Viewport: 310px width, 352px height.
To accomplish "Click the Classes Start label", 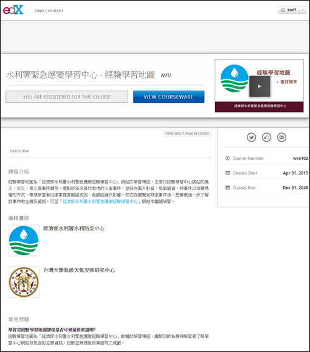I will (x=245, y=173).
